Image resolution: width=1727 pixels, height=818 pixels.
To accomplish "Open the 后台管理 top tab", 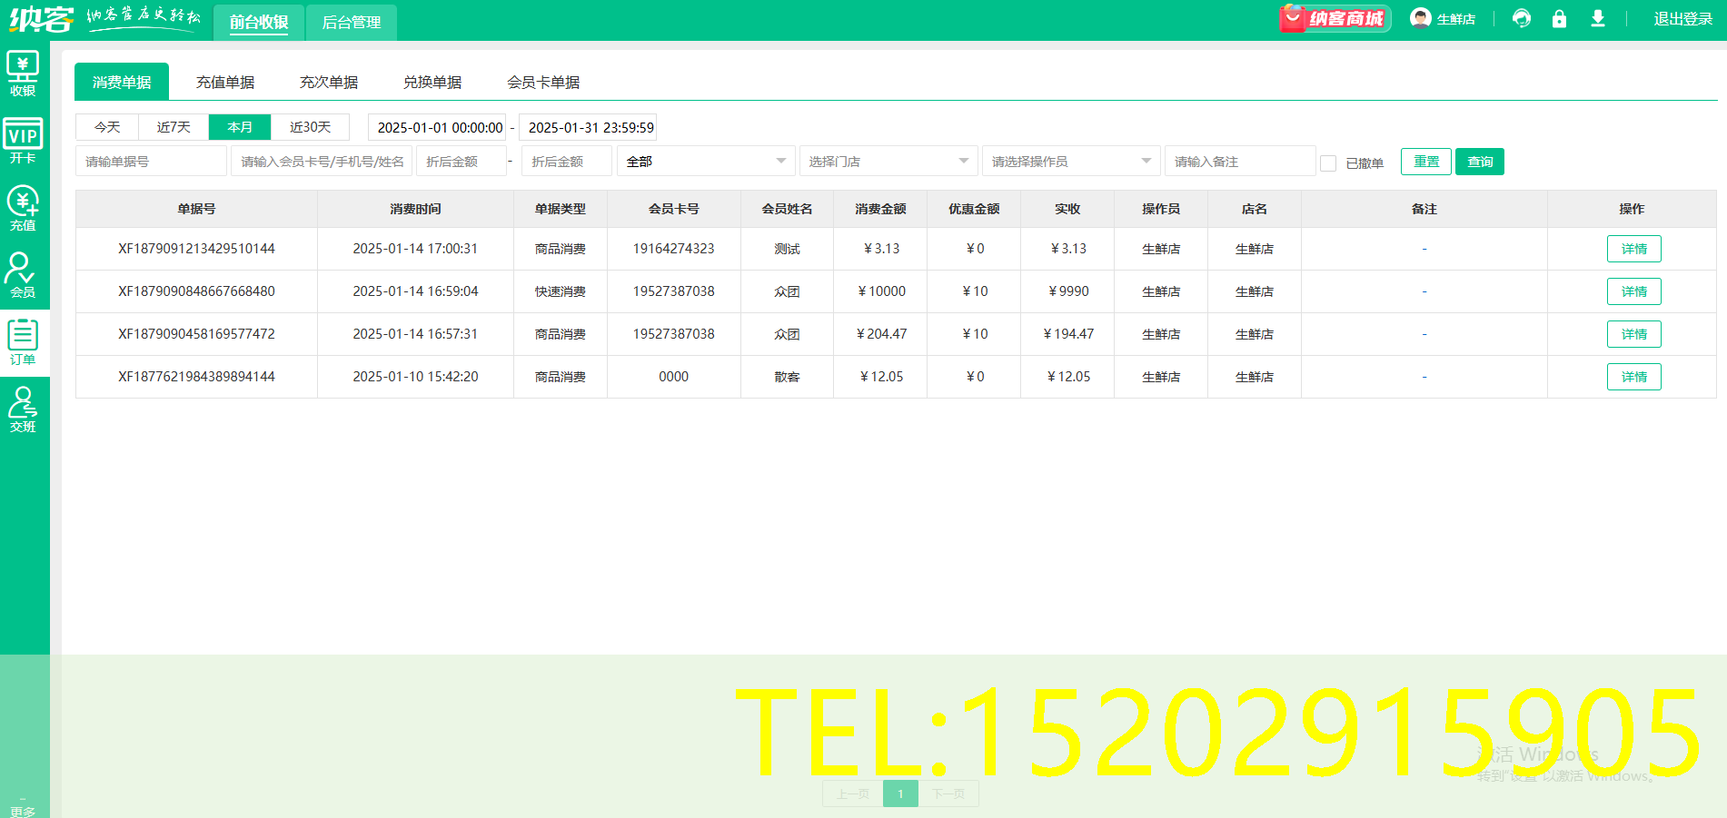I will 352,23.
